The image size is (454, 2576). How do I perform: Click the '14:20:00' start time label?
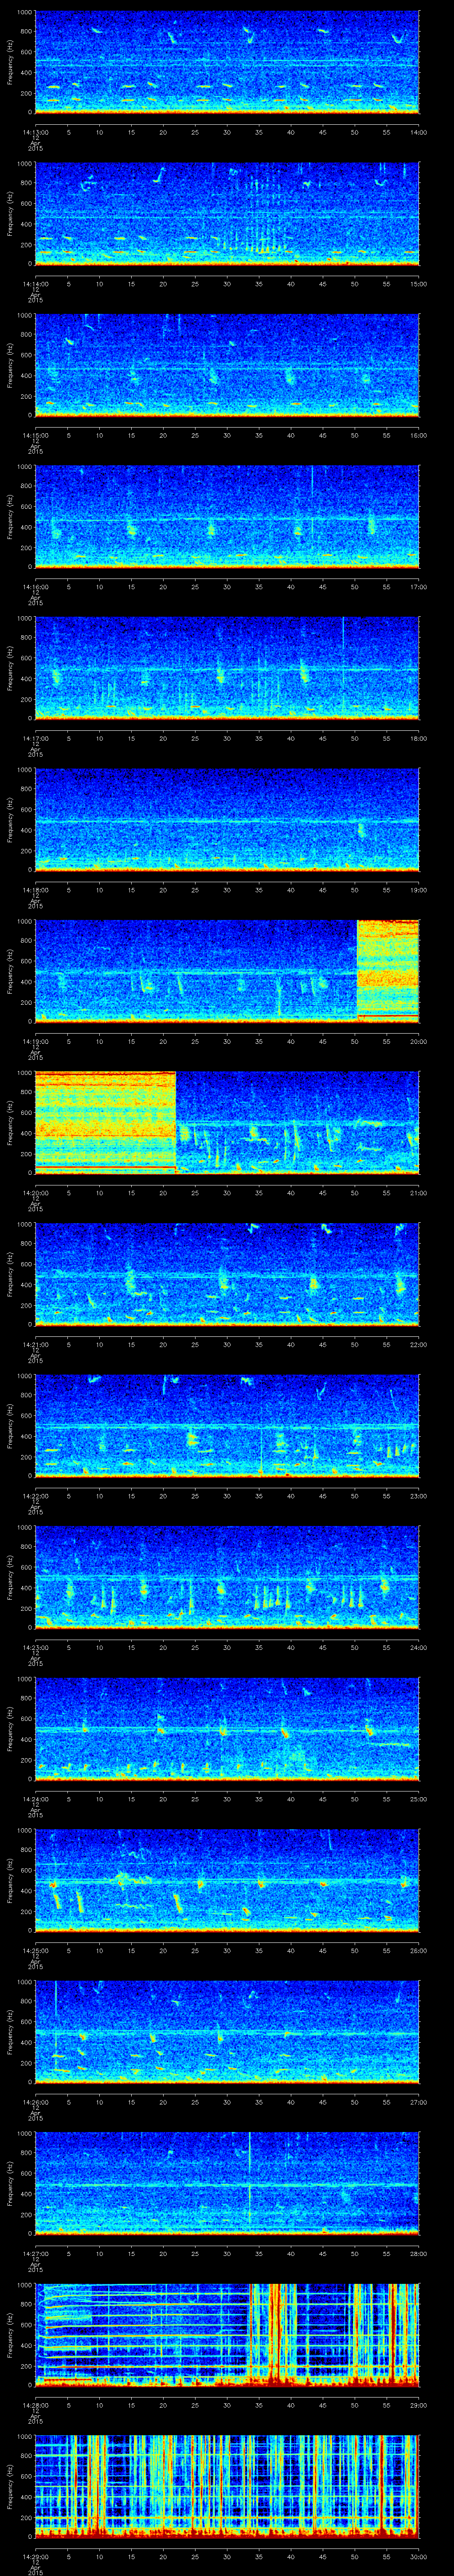pyautogui.click(x=35, y=1193)
